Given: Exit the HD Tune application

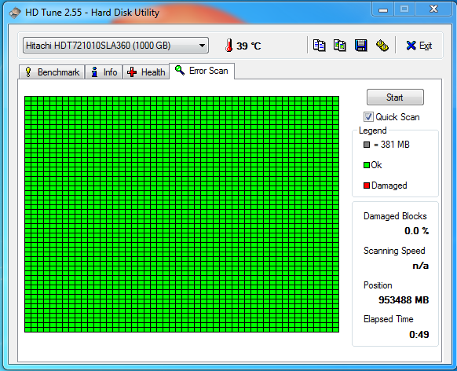Looking at the screenshot, I should coord(419,46).
